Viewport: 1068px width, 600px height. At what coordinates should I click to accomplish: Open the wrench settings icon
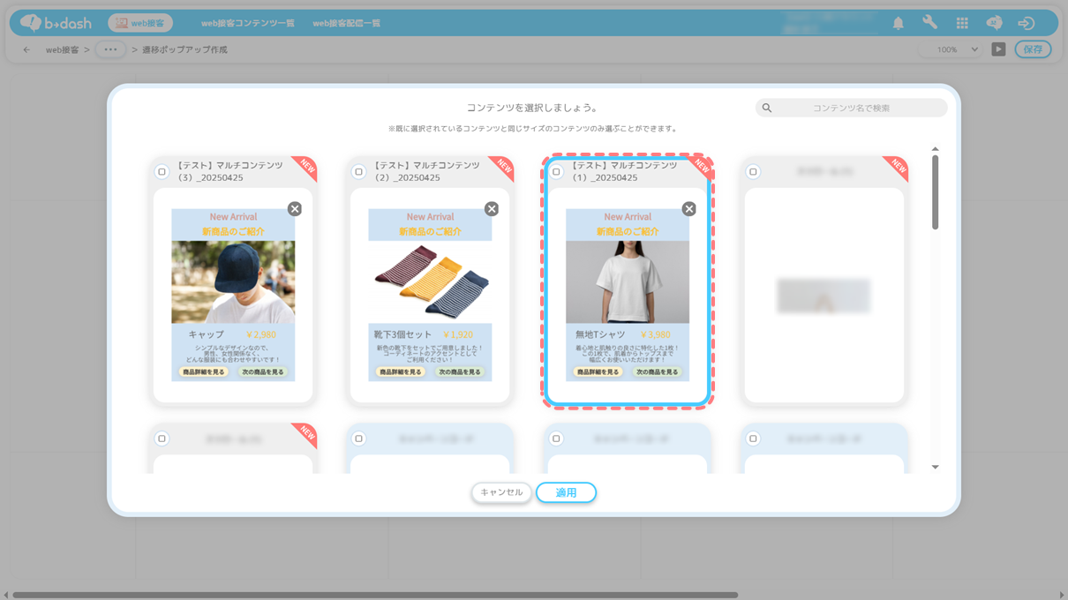(x=929, y=23)
